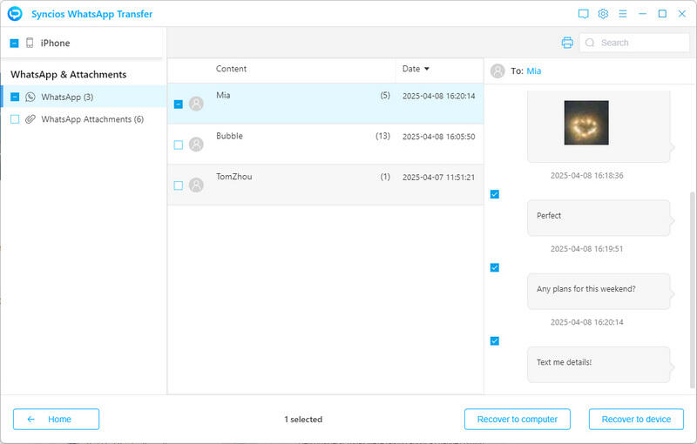Click the avatar beside To: Mia
Image resolution: width=697 pixels, height=444 pixels.
[497, 71]
